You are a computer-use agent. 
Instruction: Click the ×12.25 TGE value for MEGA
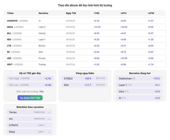coord(97,27)
